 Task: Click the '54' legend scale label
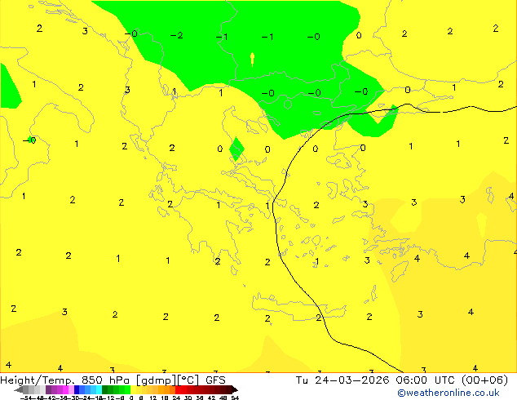tap(235, 398)
